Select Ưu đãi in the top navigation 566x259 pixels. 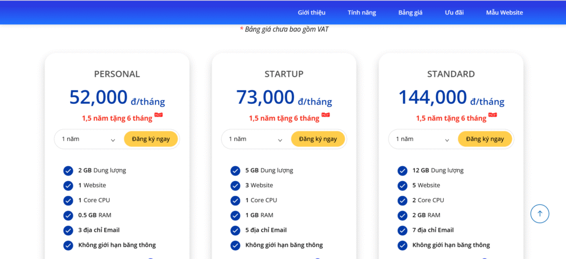[x=454, y=12]
